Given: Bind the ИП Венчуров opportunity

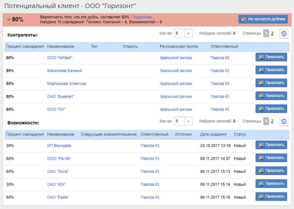Looking at the screenshot, I should point(271,145).
